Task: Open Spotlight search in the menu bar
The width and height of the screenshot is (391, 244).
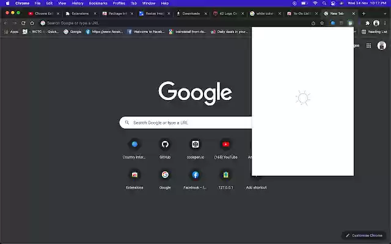Action: click(324, 3)
